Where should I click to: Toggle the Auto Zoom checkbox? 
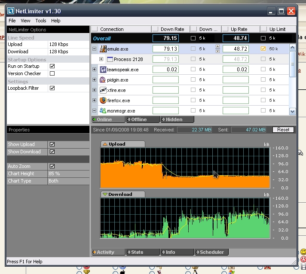pyautogui.click(x=52, y=166)
